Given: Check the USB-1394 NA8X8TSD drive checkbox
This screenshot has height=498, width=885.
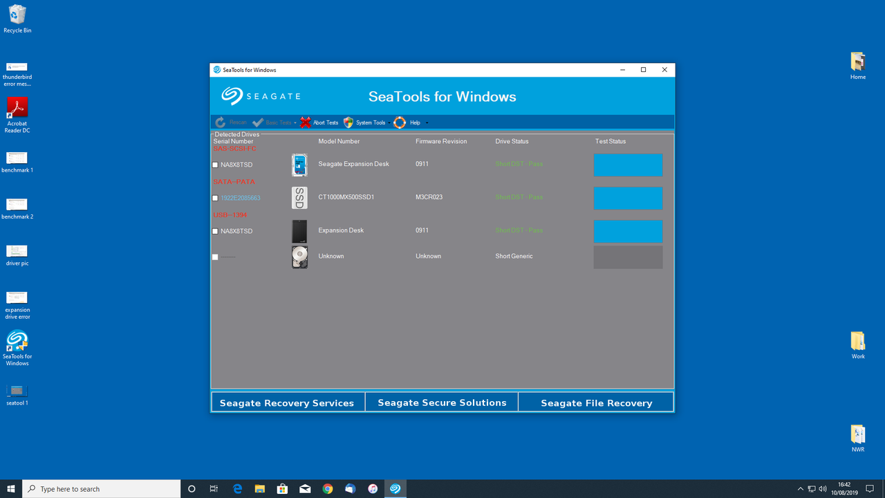Looking at the screenshot, I should point(215,232).
